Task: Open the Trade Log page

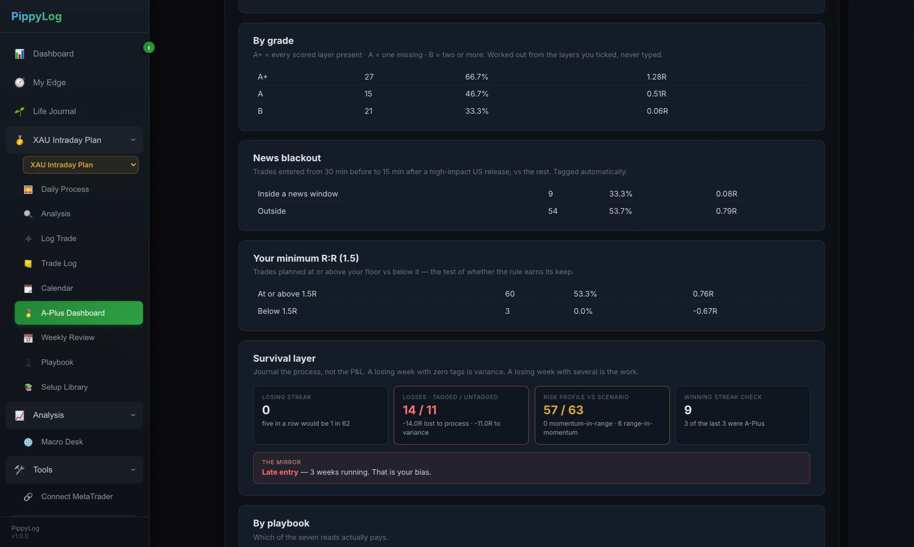Action: click(79, 263)
